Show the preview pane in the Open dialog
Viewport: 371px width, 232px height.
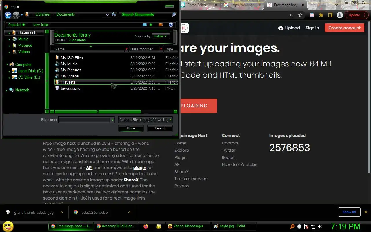[161, 25]
